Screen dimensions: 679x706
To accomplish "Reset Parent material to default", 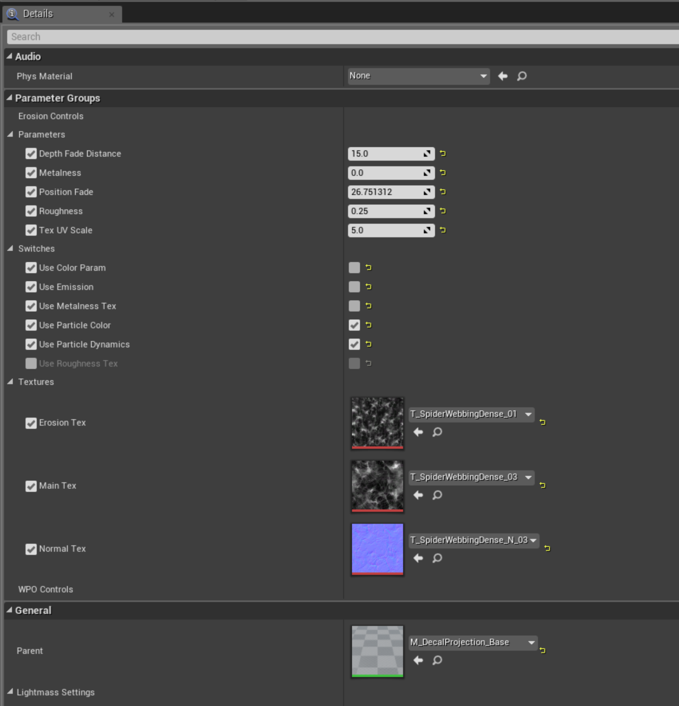I will [x=542, y=650].
